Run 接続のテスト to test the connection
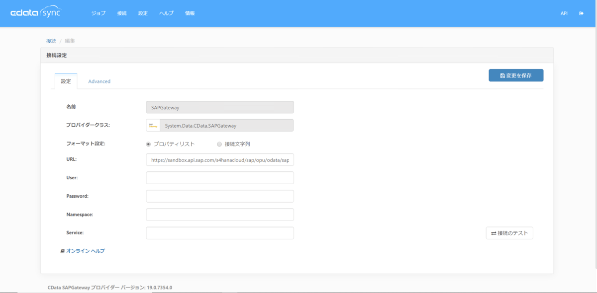 (x=509, y=233)
